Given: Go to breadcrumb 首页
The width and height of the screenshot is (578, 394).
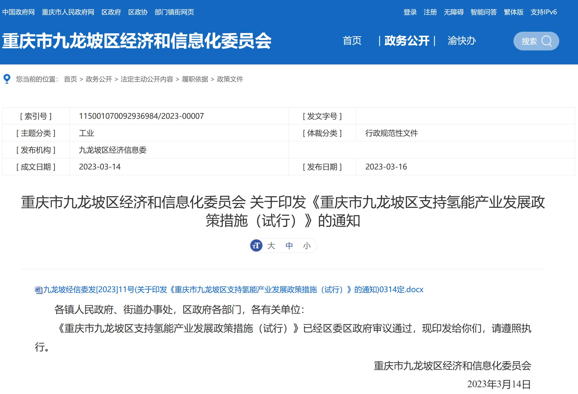Looking at the screenshot, I should 70,79.
